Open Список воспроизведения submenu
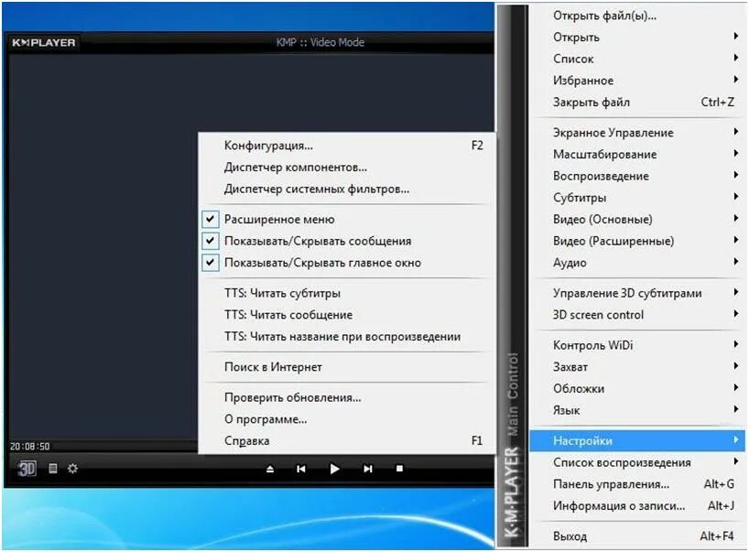Image resolution: width=749 pixels, height=552 pixels. click(x=637, y=462)
